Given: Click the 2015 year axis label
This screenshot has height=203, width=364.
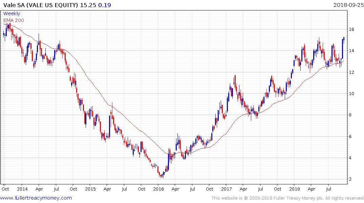Looking at the screenshot, I should tap(90, 189).
